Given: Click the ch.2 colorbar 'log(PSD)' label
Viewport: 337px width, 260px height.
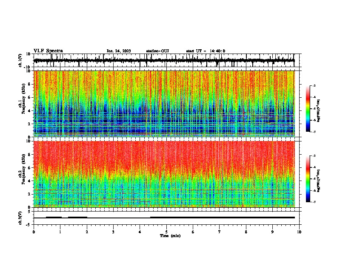Looking at the screenshot, I should pyautogui.click(x=318, y=181).
